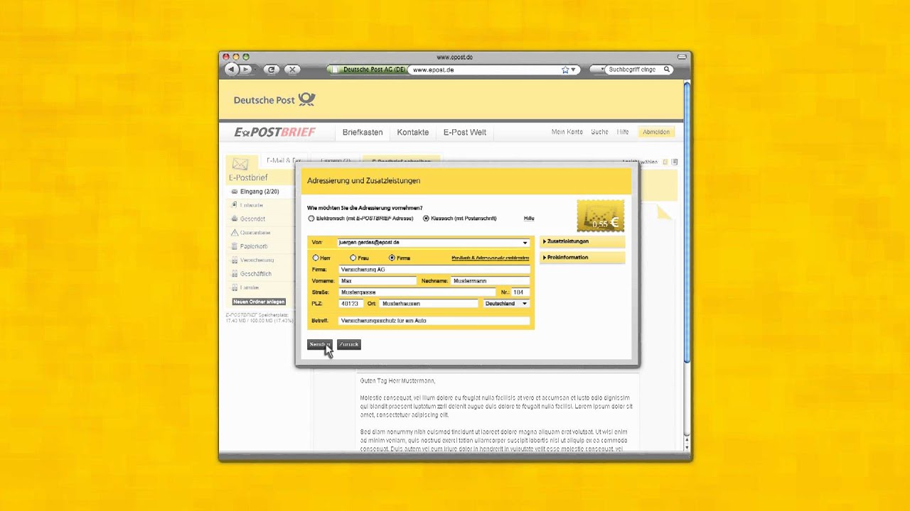Expand the Zusatzleistungen section
The width and height of the screenshot is (910, 511).
click(x=582, y=241)
